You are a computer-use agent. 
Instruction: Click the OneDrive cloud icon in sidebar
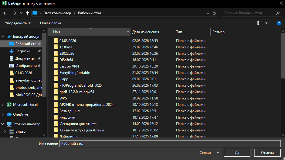tap(9, 114)
